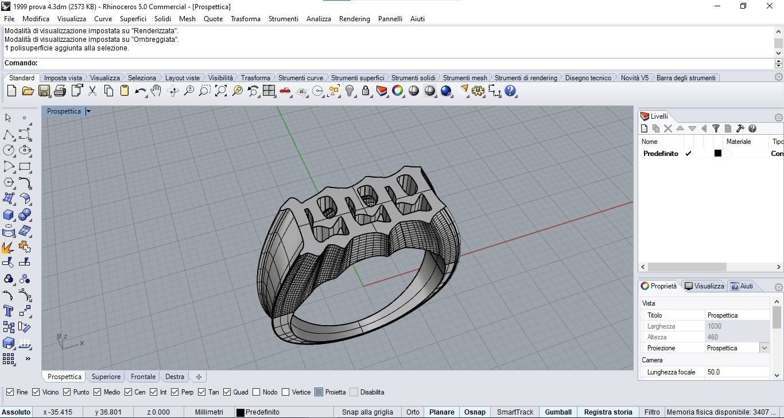This screenshot has width=784, height=418.
Task: Click the four-viewport layout icon
Action: [x=269, y=91]
